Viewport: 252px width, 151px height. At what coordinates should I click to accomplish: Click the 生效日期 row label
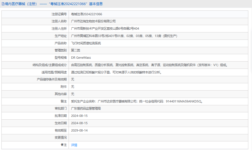(61, 123)
